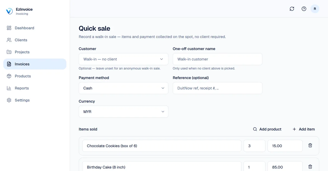Click the Invoices document icon
This screenshot has height=171, width=328.
pos(9,64)
